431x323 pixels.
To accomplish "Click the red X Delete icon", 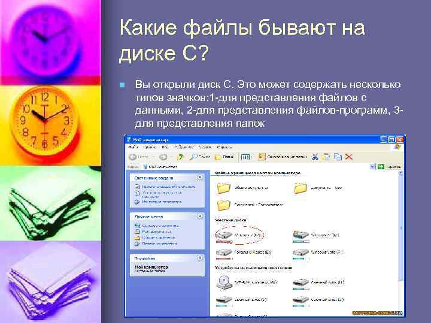I will (349, 157).
